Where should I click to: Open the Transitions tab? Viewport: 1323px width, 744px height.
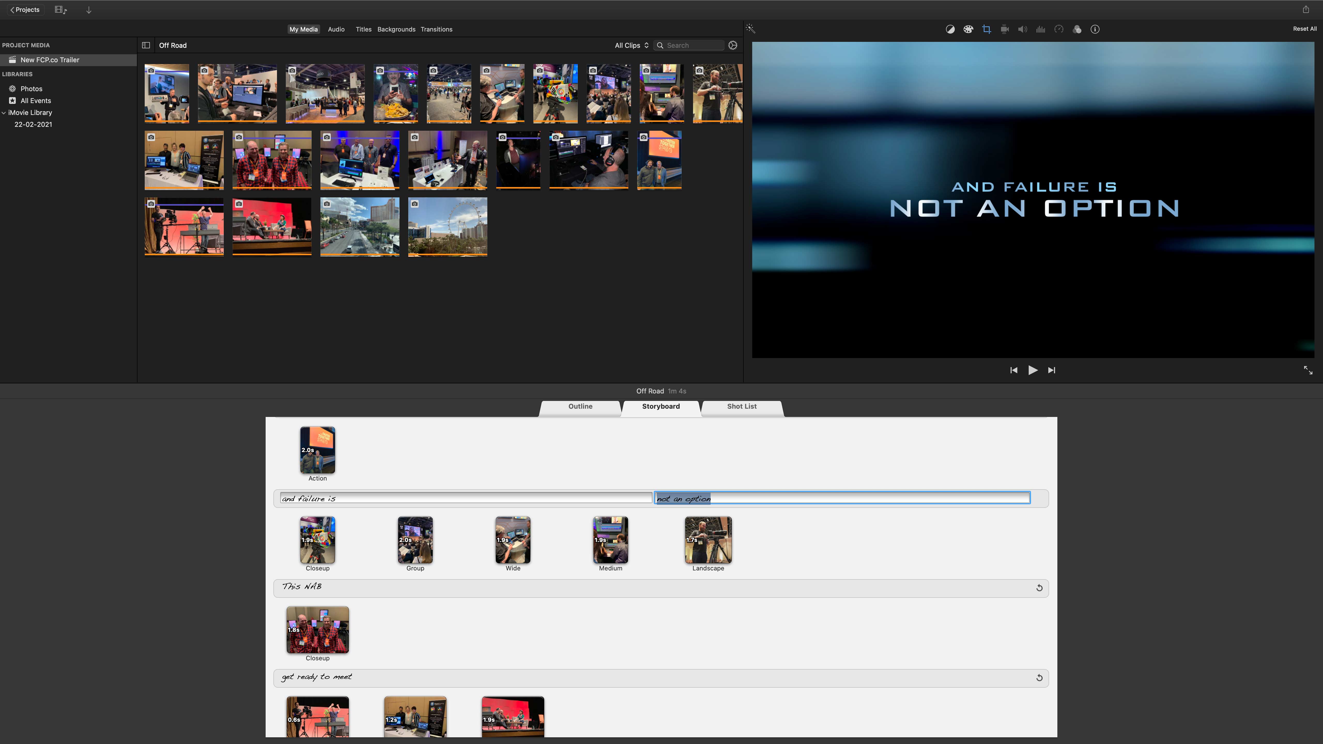click(436, 29)
